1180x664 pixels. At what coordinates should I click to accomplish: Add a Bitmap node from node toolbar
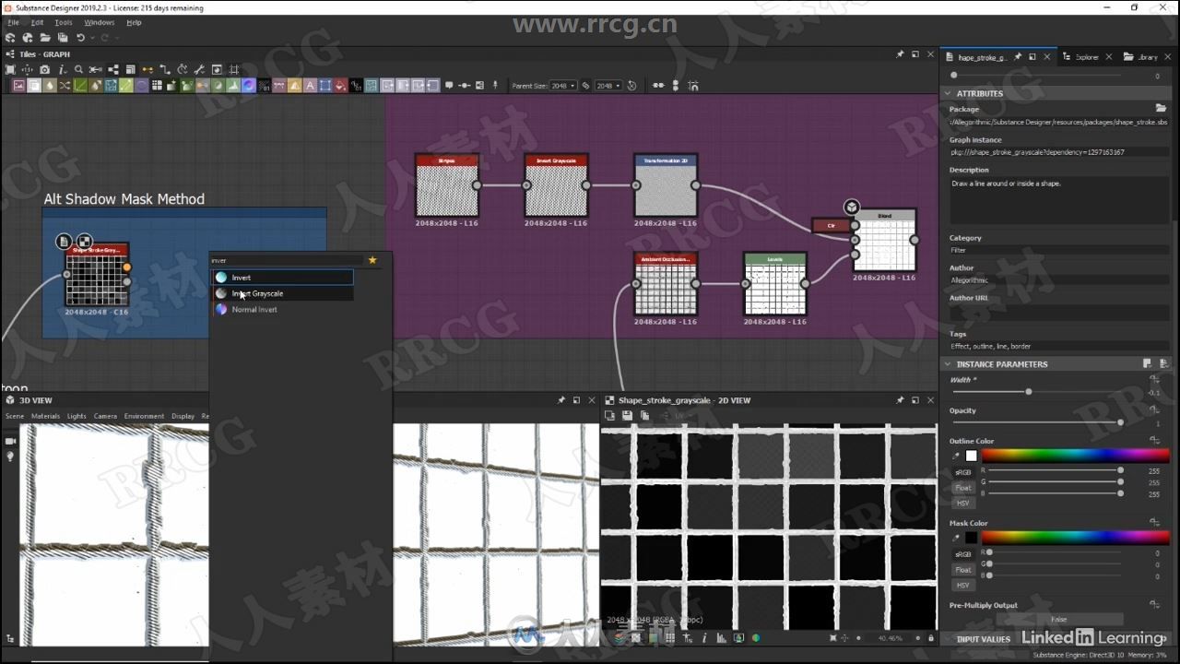(18, 86)
